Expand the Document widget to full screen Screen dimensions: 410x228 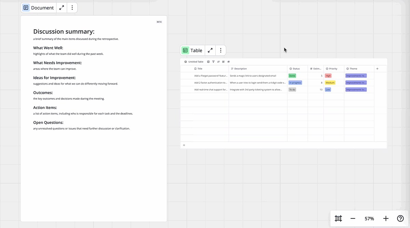(x=61, y=8)
